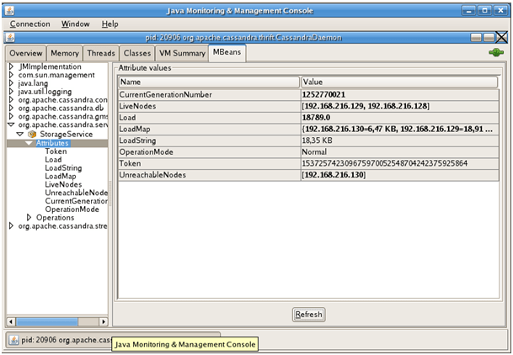
Task: Select the UnreachableNodes value cell
Action: coord(398,174)
